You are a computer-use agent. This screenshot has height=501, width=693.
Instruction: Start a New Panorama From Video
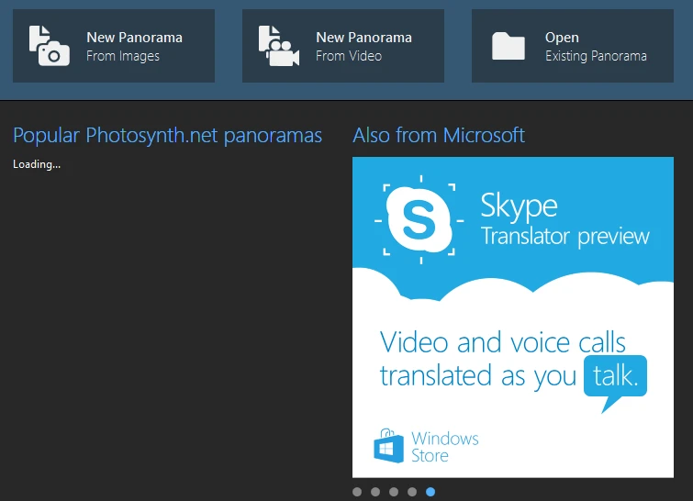(x=343, y=46)
